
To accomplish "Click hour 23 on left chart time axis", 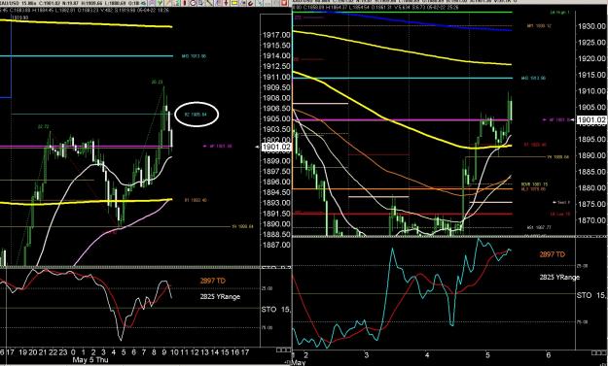I will pyautogui.click(x=63, y=352).
